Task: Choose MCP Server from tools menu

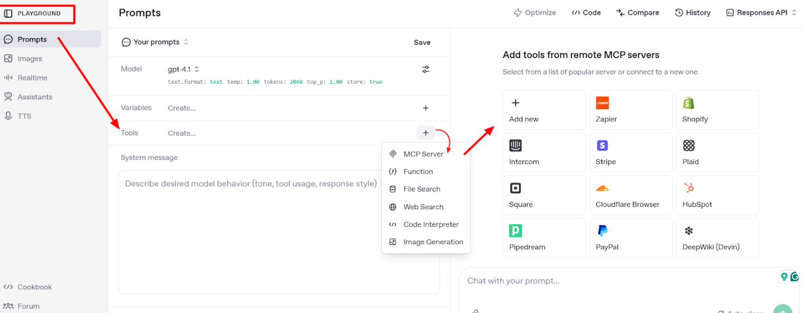Action: [x=423, y=154]
